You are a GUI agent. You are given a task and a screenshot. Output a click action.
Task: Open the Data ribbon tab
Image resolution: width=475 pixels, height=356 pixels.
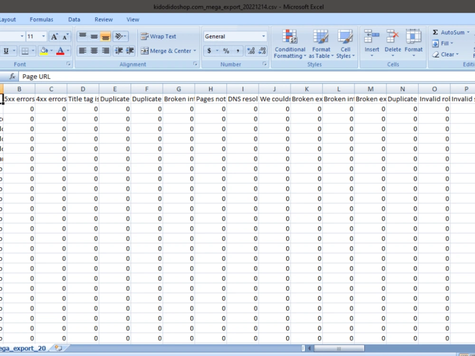[74, 19]
